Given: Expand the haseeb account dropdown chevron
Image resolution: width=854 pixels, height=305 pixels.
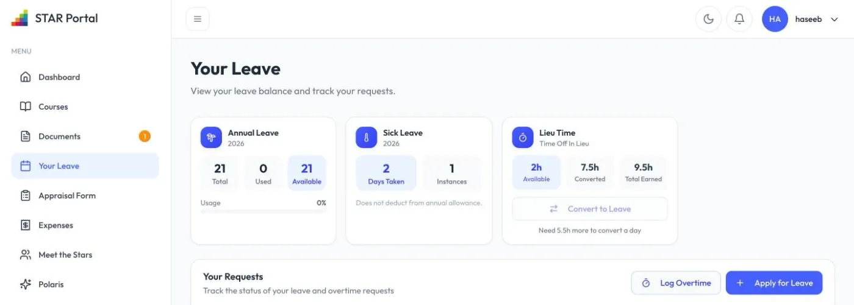Looking at the screenshot, I should (834, 19).
